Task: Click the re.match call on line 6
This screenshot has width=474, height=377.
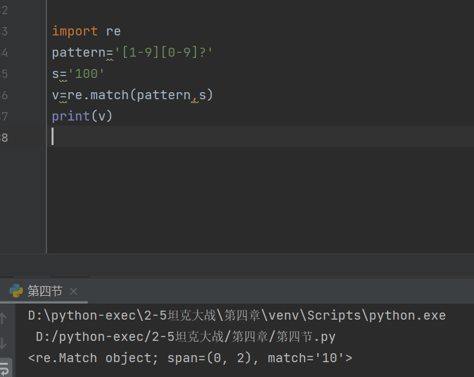Action: (x=141, y=95)
